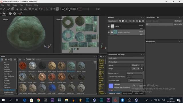Click the Shelf list view icon
The width and height of the screenshot is (183, 103).
(x=15, y=60)
